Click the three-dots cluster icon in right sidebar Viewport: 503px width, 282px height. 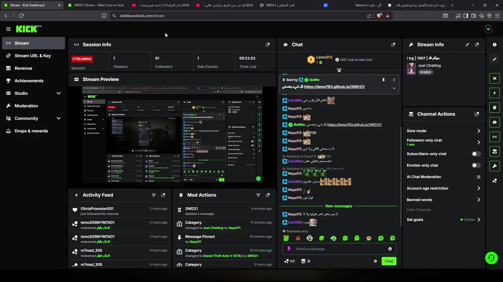(494, 181)
